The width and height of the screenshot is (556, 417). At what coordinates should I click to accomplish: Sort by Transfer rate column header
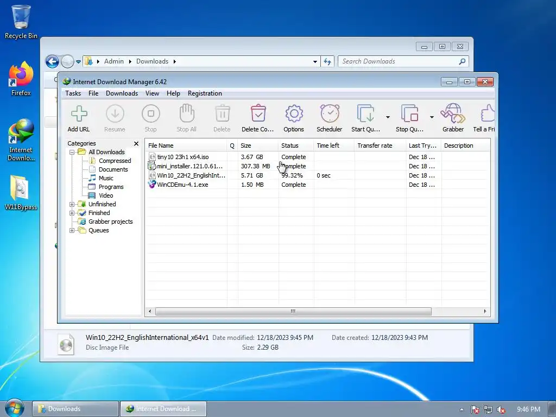tap(380, 146)
